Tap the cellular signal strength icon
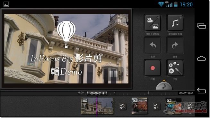 (169, 4)
